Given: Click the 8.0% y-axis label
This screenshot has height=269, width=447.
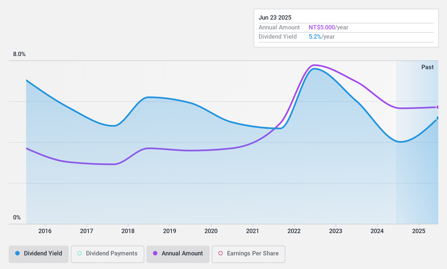Looking at the screenshot, I should tap(19, 54).
